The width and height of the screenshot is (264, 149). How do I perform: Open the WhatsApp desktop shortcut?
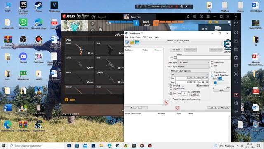click(x=23, y=24)
